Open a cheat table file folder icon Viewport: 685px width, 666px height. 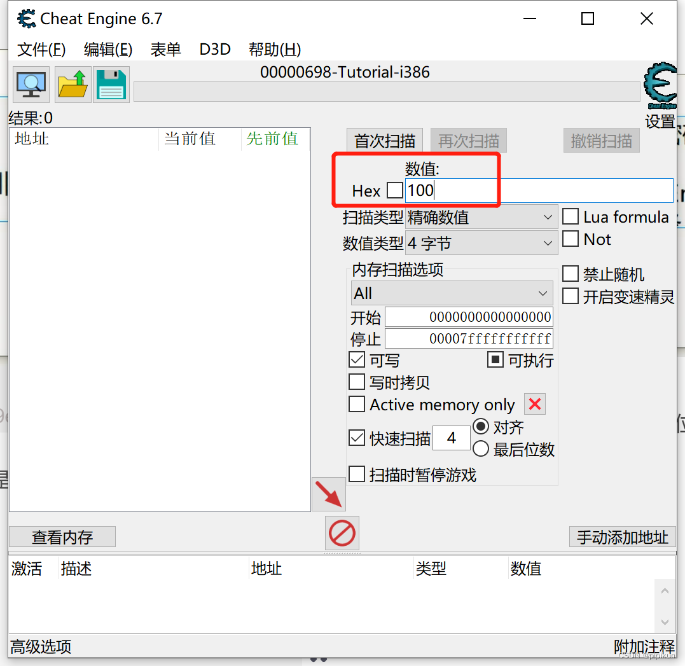pos(73,85)
